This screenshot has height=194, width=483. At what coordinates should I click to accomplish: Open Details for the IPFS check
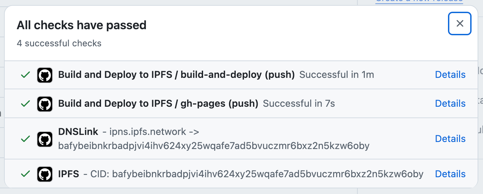tap(450, 174)
